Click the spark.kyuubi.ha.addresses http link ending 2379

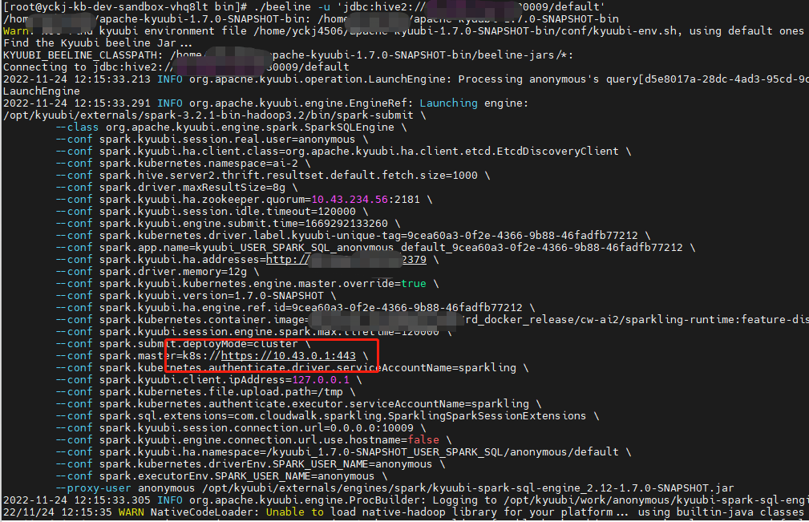tap(346, 260)
